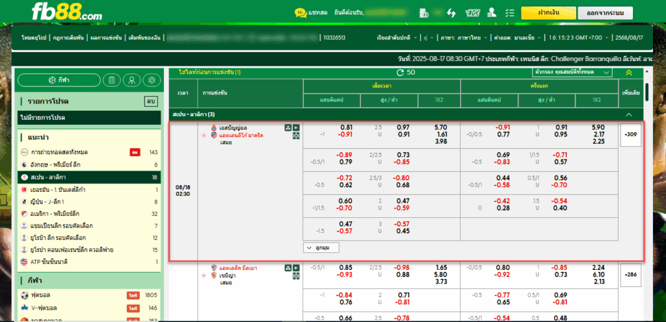The width and height of the screenshot is (666, 322).
Task: Click the Espanyol team crest
Action: click(214, 128)
